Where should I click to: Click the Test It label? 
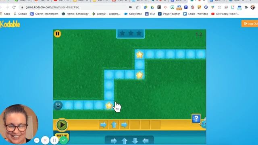coord(62,136)
